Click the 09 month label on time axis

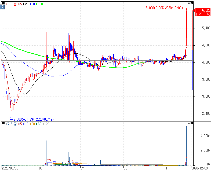pos(125,168)
